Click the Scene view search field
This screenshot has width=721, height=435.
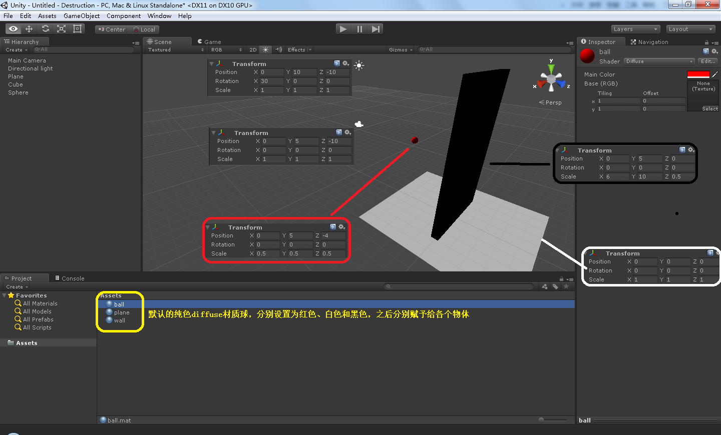click(494, 49)
